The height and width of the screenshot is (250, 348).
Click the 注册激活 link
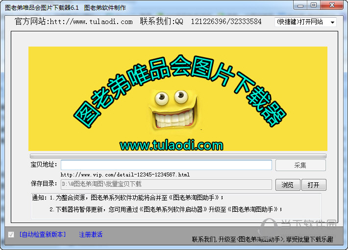(91, 234)
